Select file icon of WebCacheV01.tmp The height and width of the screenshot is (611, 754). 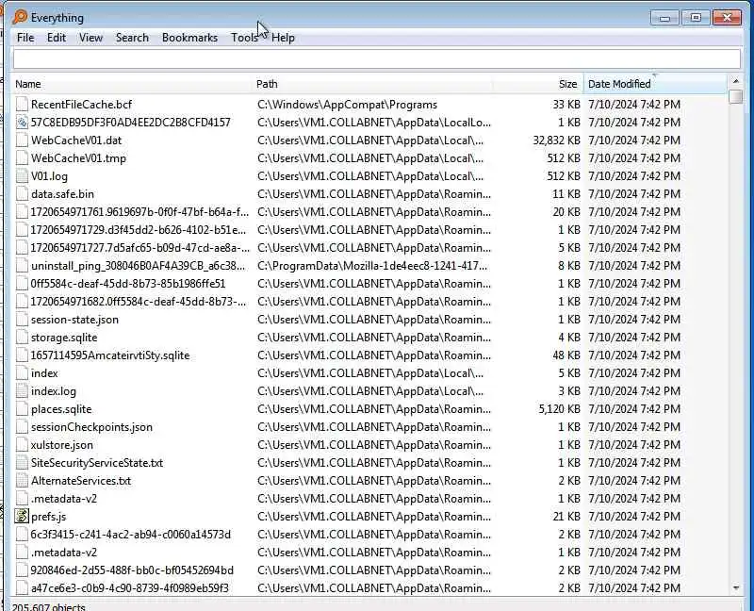22,157
